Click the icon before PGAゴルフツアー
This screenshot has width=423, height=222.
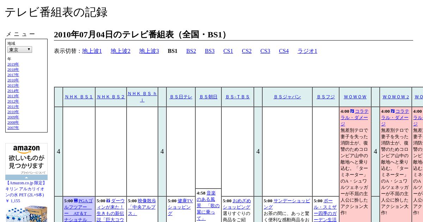[x=76, y=201]
